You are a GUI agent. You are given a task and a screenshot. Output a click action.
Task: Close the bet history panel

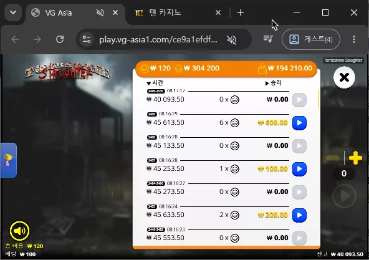coord(344,77)
